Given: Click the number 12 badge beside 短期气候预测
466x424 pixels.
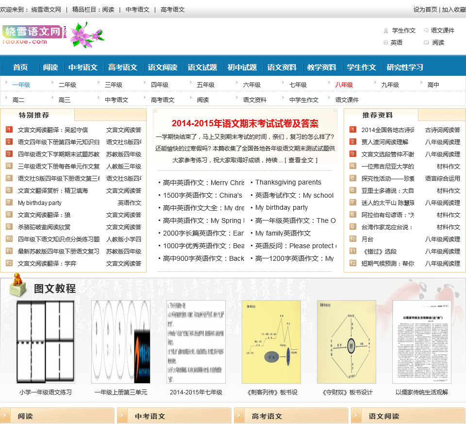Looking at the screenshot, I should pos(353,263).
